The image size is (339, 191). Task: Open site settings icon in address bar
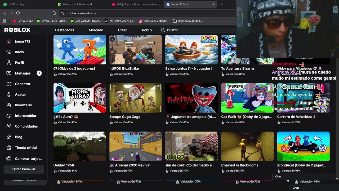pyautogui.click(x=63, y=13)
